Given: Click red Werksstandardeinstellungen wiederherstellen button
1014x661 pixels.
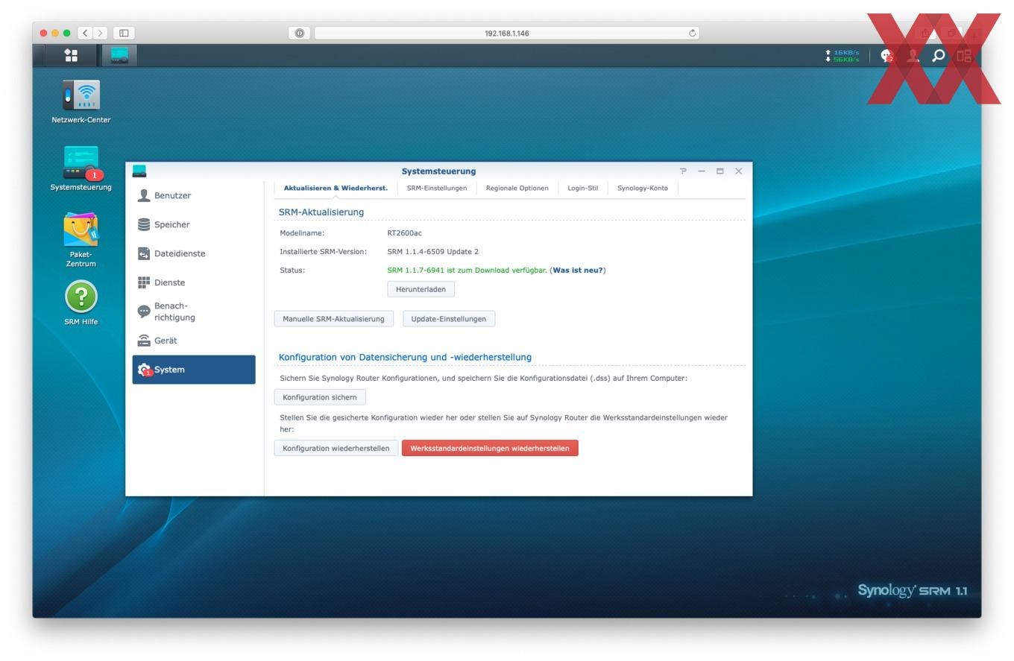Looking at the screenshot, I should click(x=490, y=449).
